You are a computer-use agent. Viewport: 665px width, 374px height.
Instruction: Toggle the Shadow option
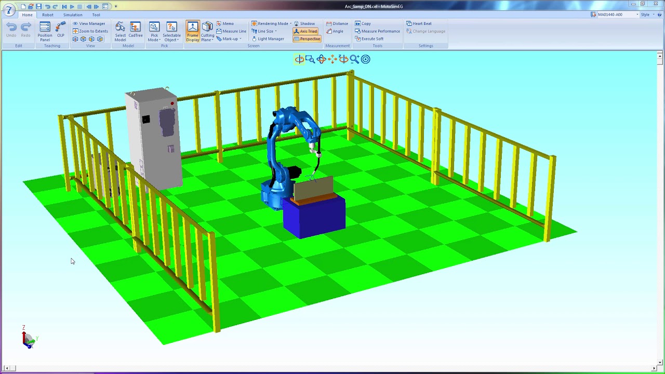304,23
